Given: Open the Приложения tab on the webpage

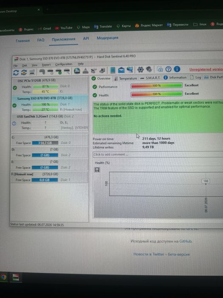Looking at the screenshot, I should [x=64, y=39].
